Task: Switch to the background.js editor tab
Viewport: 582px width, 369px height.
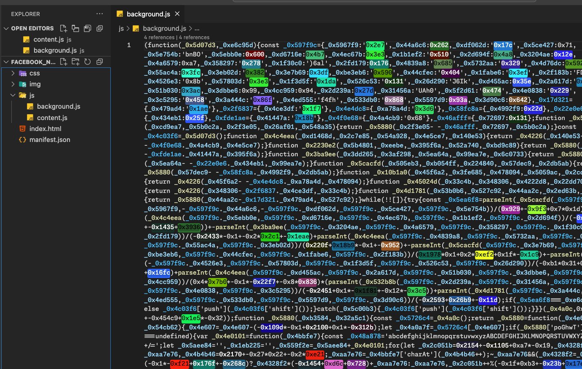Action: 148,14
